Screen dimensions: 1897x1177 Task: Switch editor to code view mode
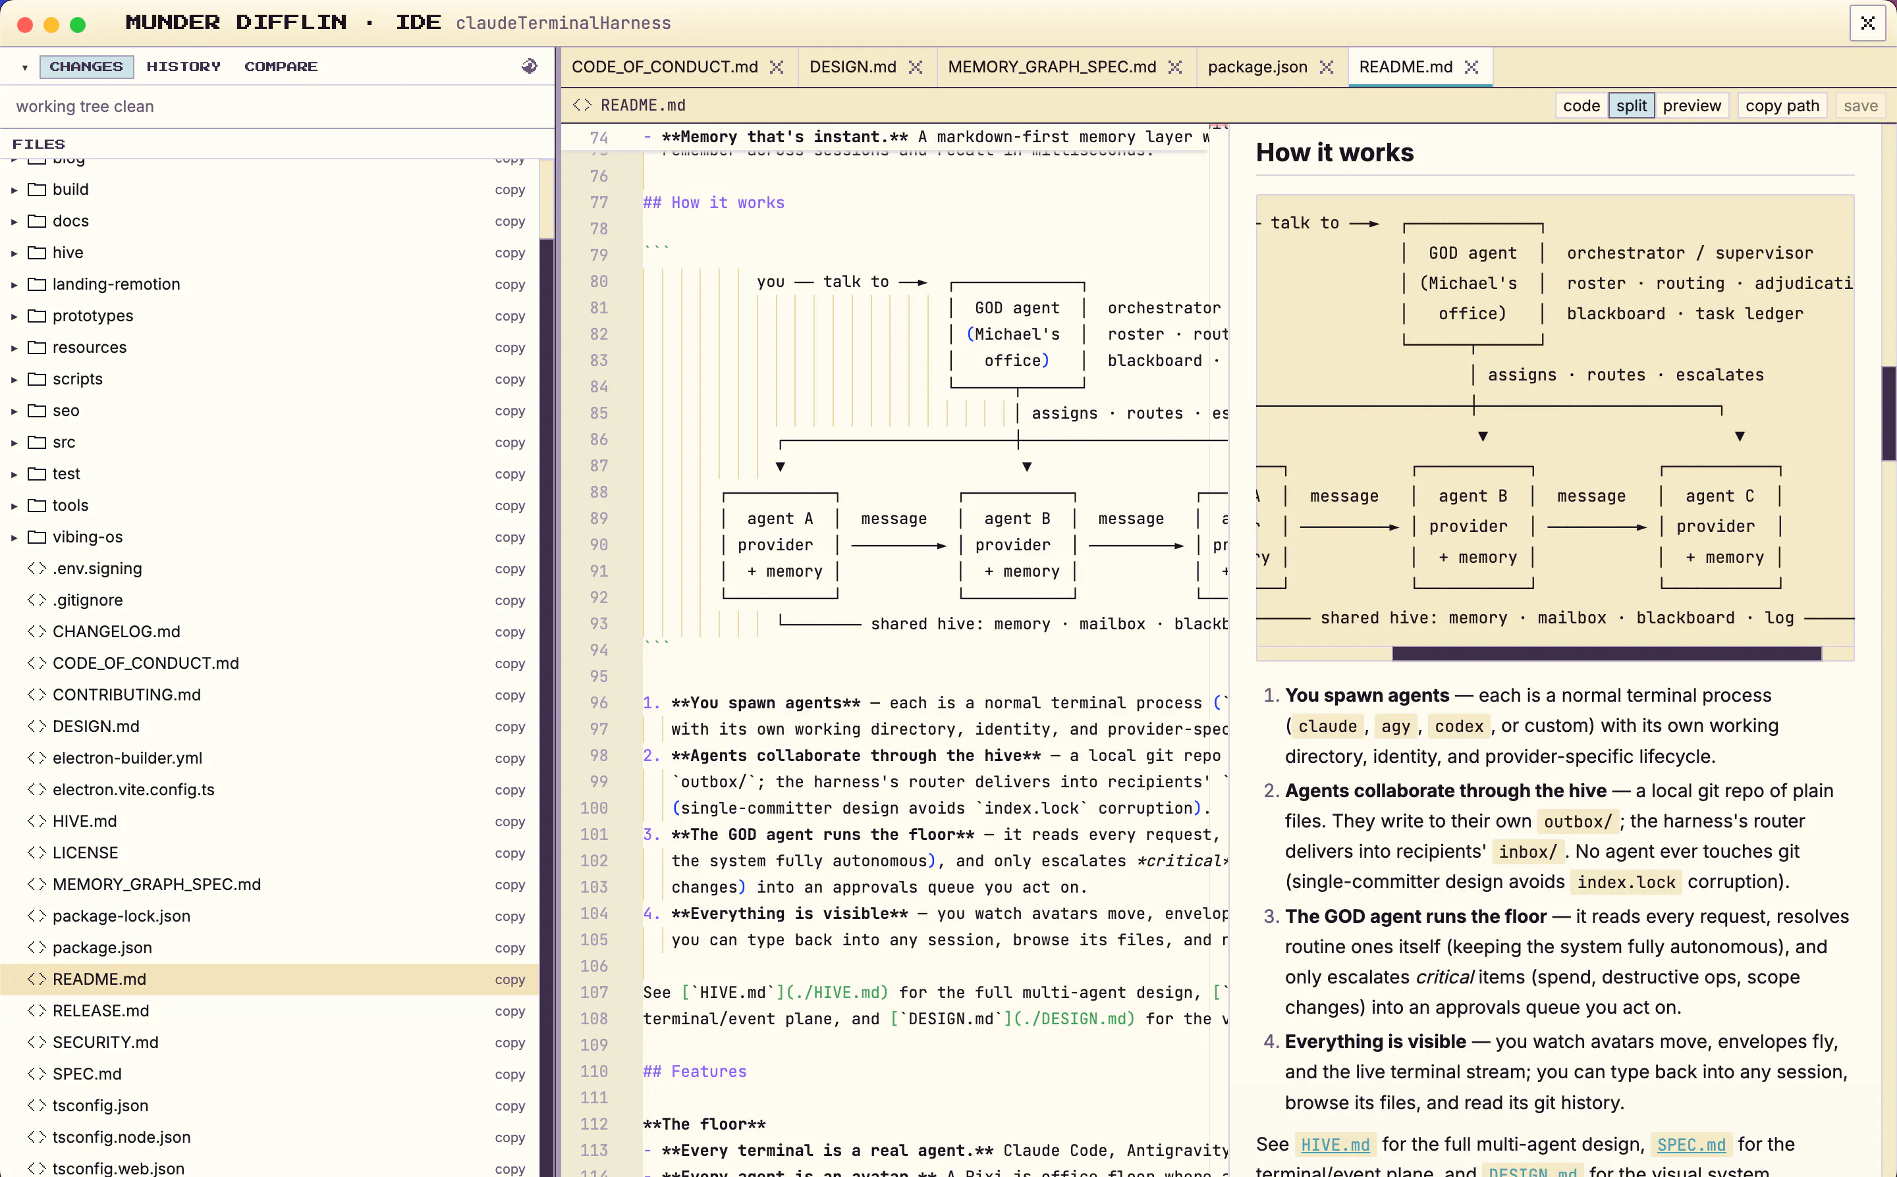1581,105
